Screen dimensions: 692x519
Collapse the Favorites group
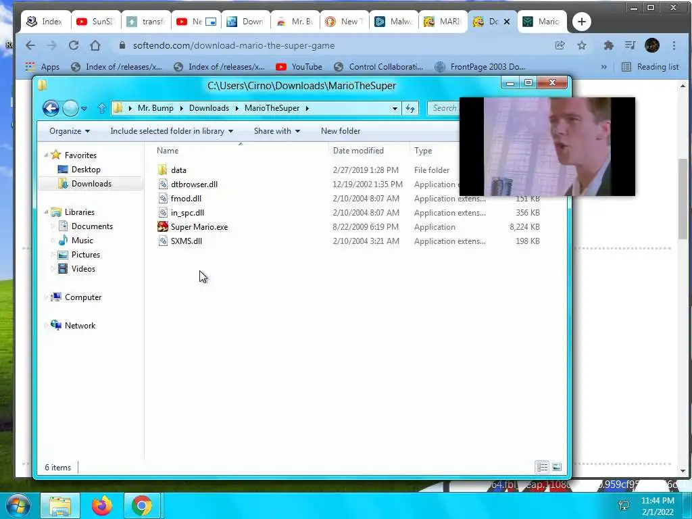click(46, 155)
